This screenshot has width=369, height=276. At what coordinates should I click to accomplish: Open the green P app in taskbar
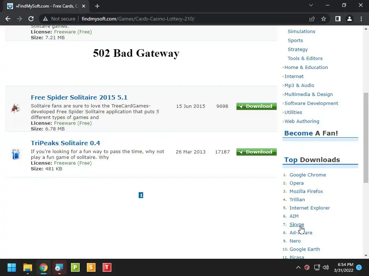click(75, 267)
